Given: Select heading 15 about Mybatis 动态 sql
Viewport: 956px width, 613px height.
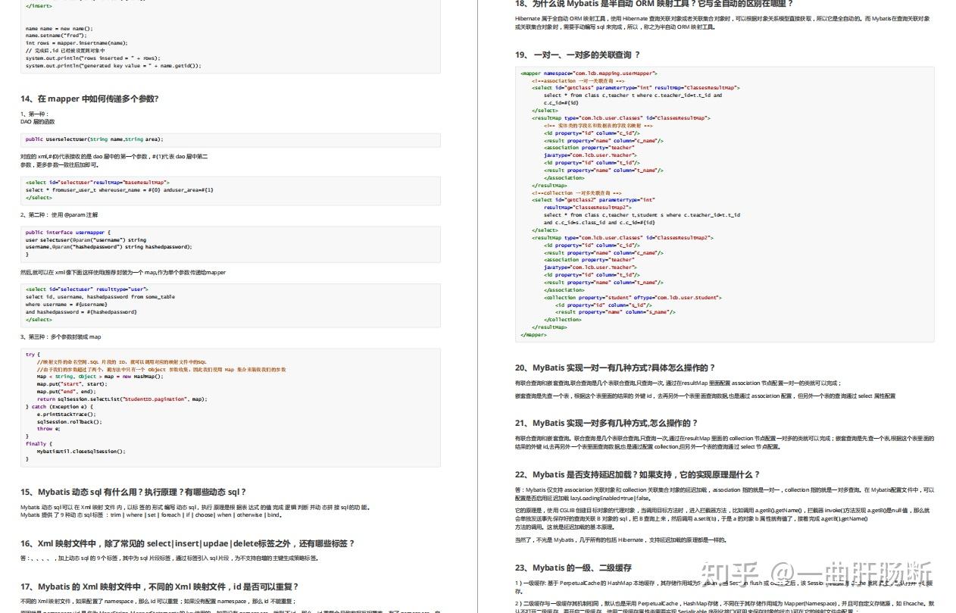Looking at the screenshot, I should pos(133,492).
